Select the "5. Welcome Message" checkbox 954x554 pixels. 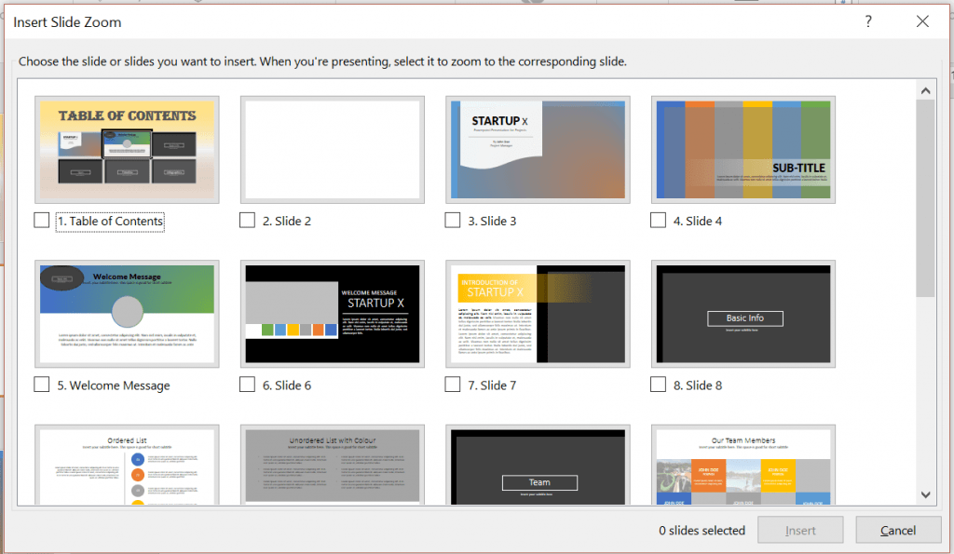coord(41,384)
